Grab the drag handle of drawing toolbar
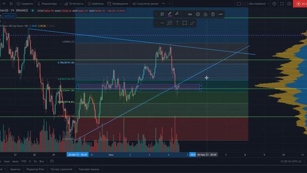The height and width of the screenshot is (173, 307). pyautogui.click(x=156, y=14)
